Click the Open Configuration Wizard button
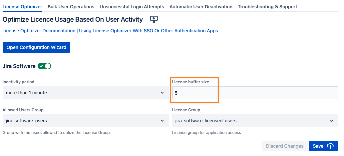Viewport: 344px width, 156px height. tap(36, 47)
